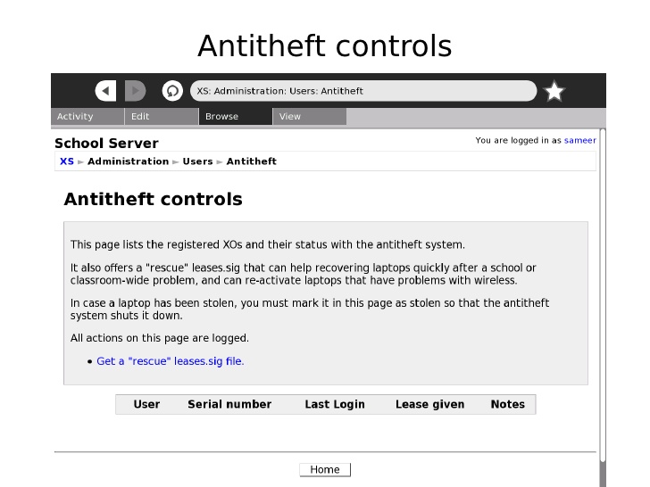This screenshot has width=650, height=487.
Task: Click the forward navigation arrow icon
Action: tap(135, 91)
